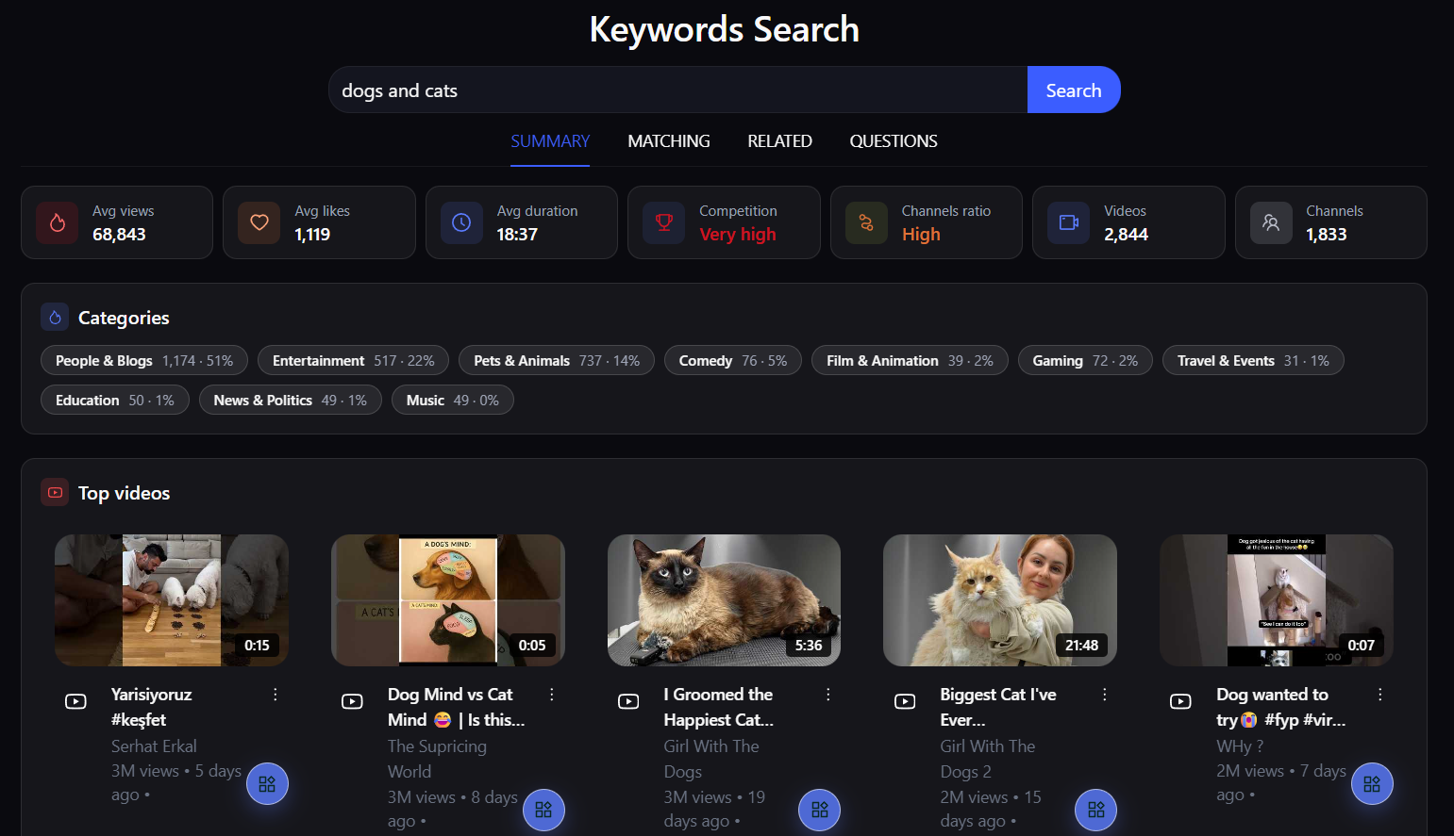Open the Dog wanted to try thumbnail

(1277, 600)
